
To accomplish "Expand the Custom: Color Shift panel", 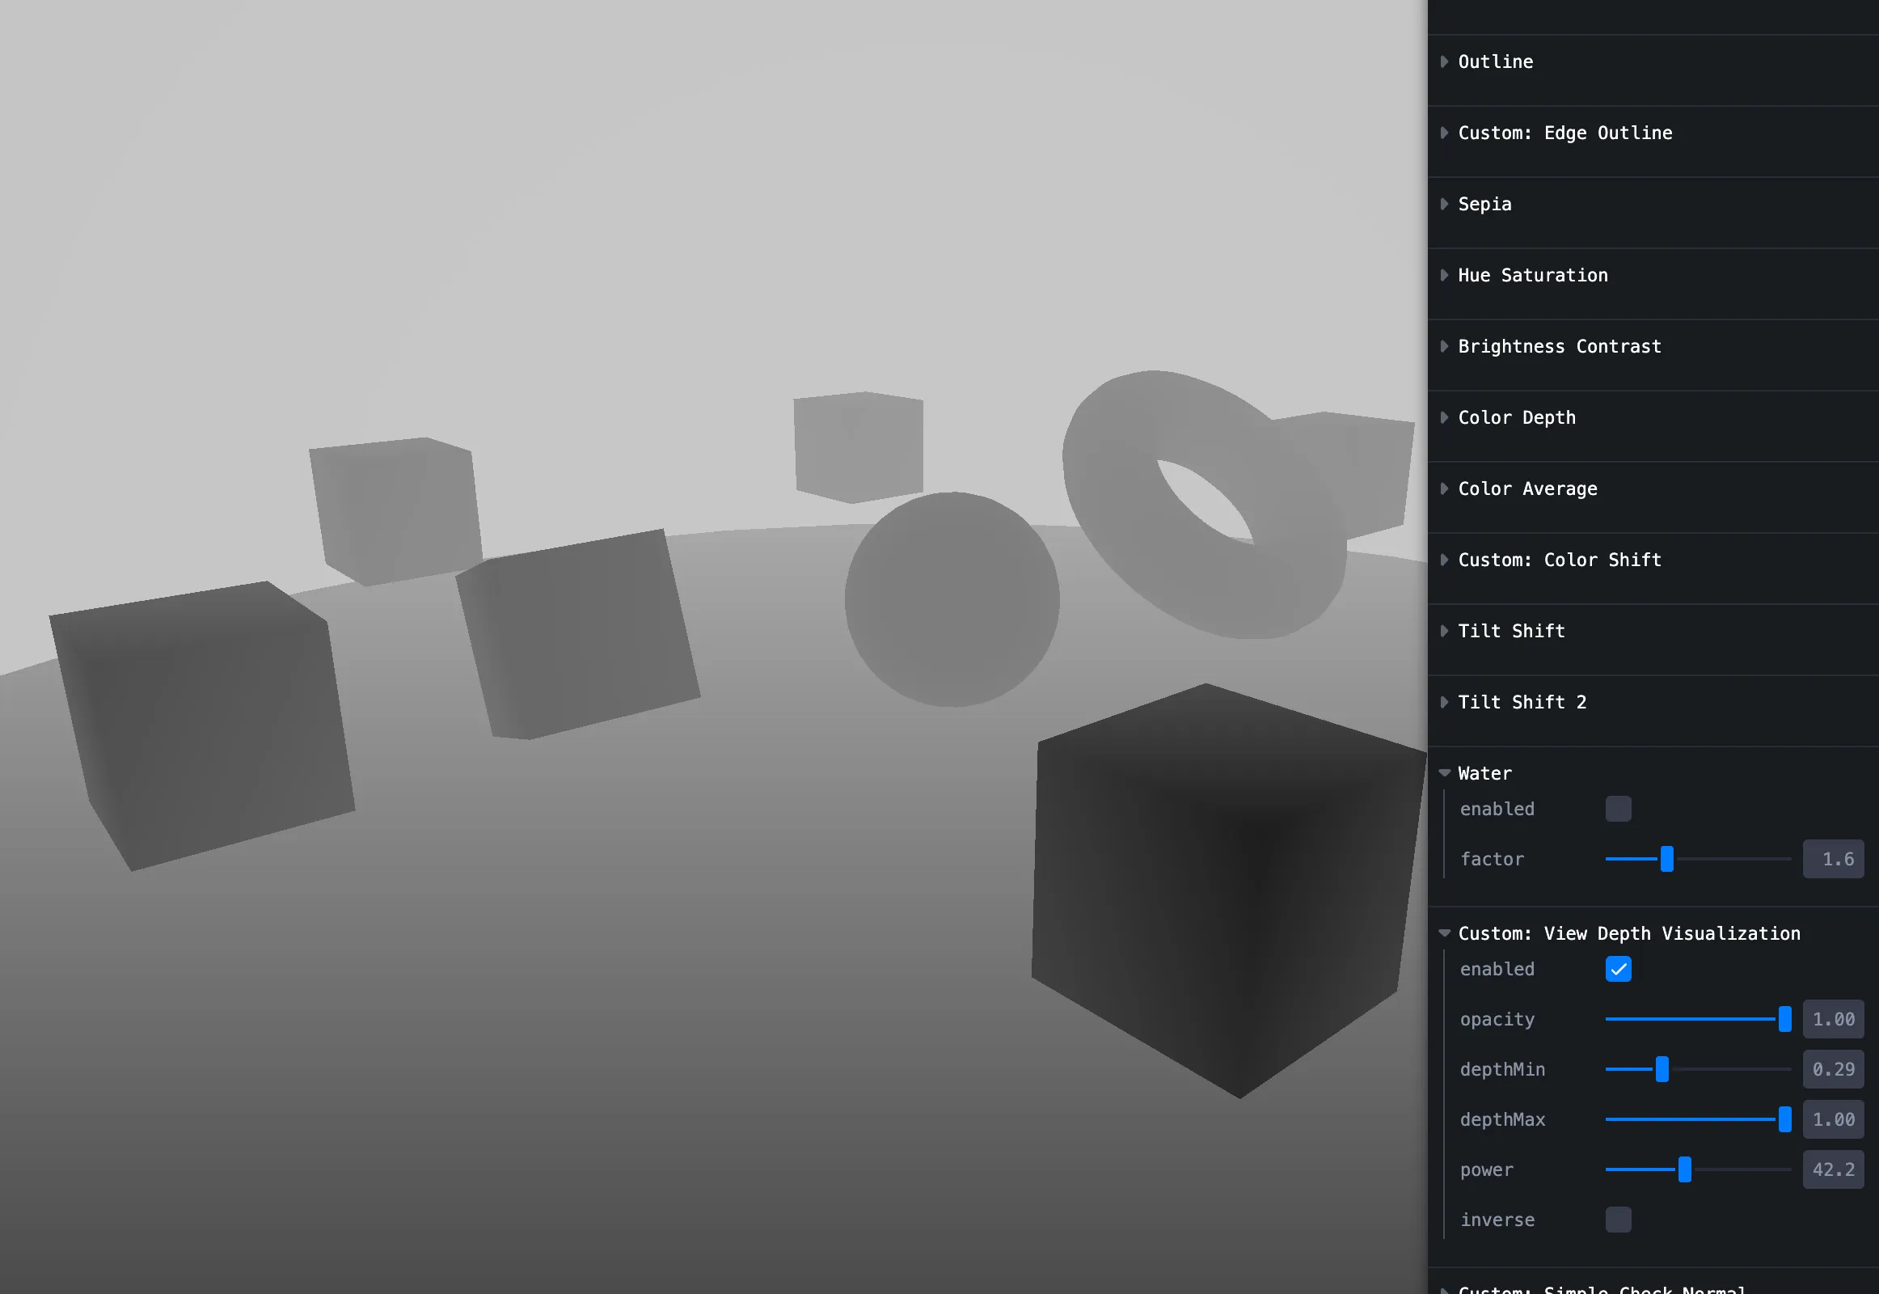I will [x=1559, y=560].
